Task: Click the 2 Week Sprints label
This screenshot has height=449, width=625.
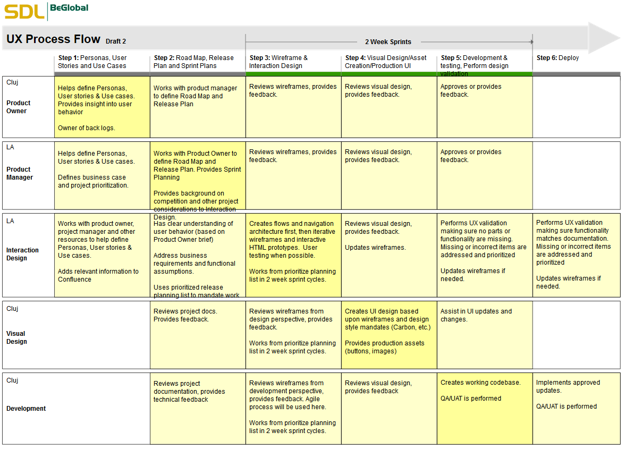Action: coord(388,42)
